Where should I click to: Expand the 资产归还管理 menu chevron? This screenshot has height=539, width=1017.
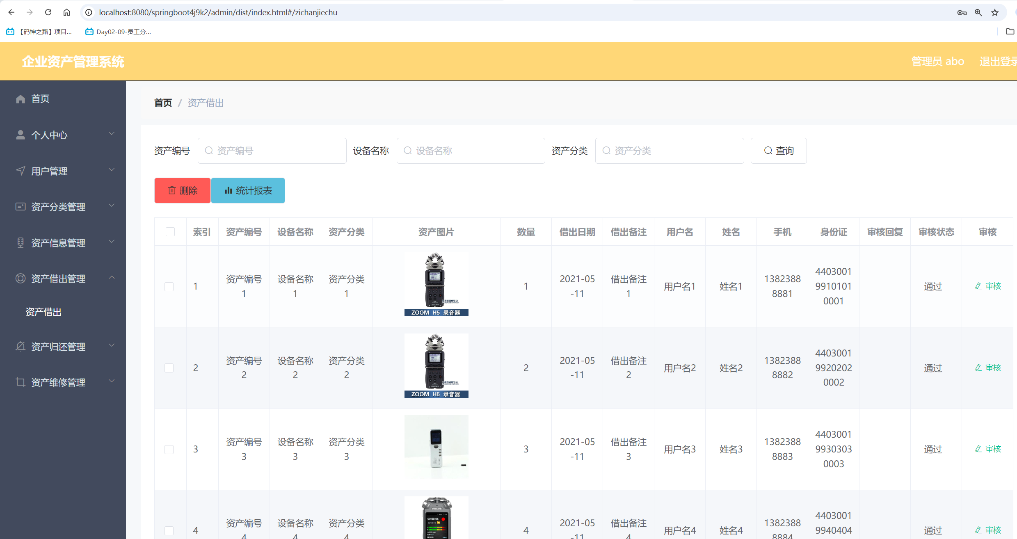pyautogui.click(x=112, y=345)
